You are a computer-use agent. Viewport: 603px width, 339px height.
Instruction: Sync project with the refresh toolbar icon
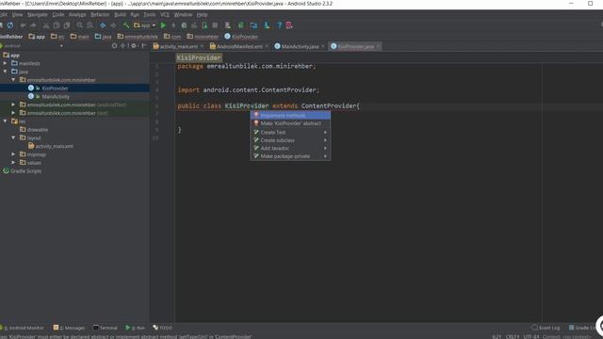coord(10,25)
